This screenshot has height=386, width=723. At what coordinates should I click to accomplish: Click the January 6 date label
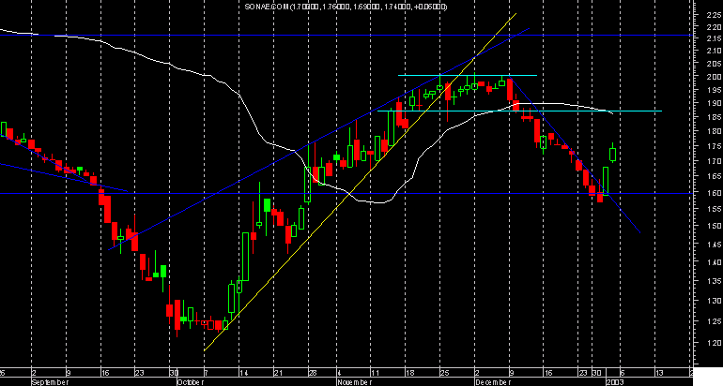[622, 373]
